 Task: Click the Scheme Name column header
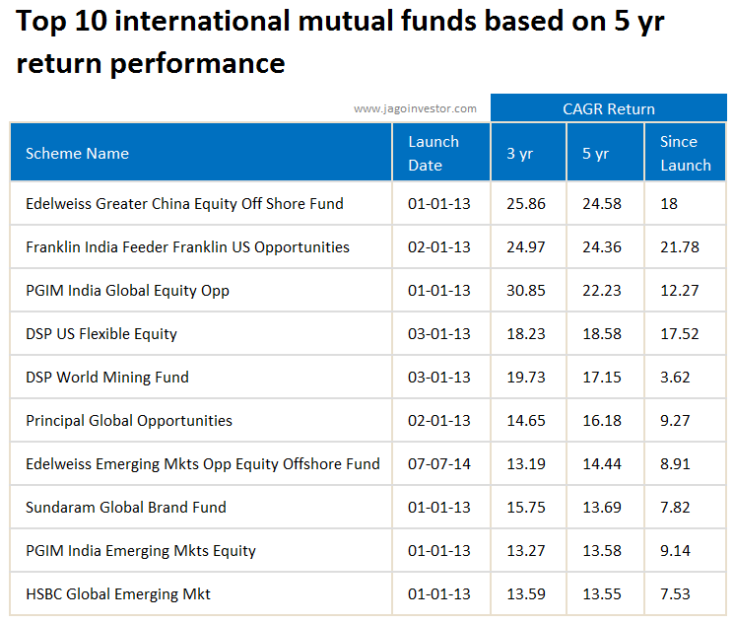201,152
